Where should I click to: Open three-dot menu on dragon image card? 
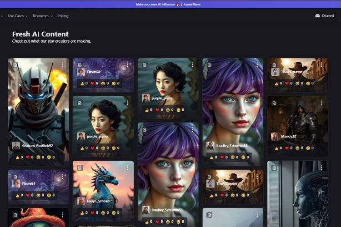[x=127, y=168]
